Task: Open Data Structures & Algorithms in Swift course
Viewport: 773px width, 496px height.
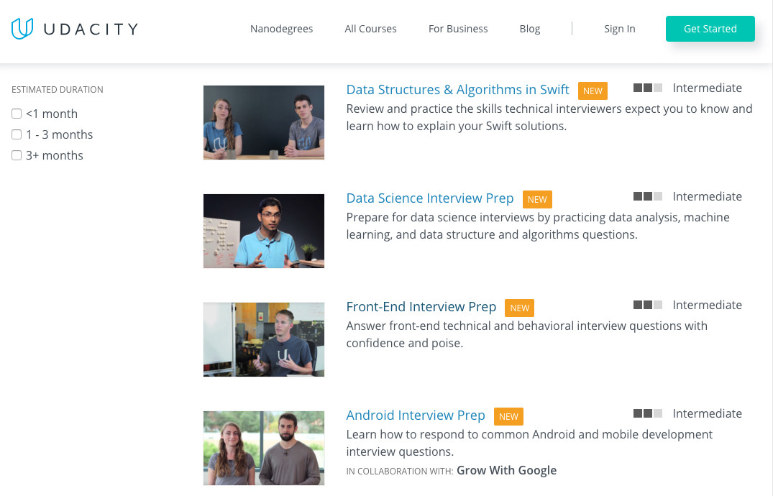Action: 457,90
